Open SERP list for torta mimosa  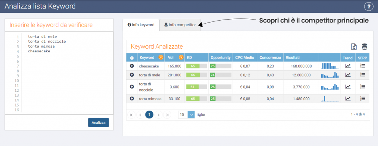(362, 98)
